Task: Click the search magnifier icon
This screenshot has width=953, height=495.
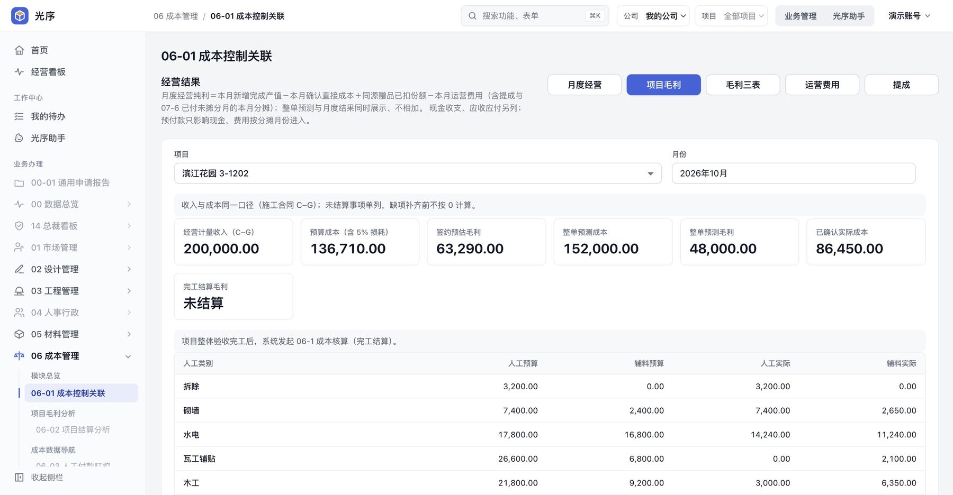Action: click(x=472, y=16)
